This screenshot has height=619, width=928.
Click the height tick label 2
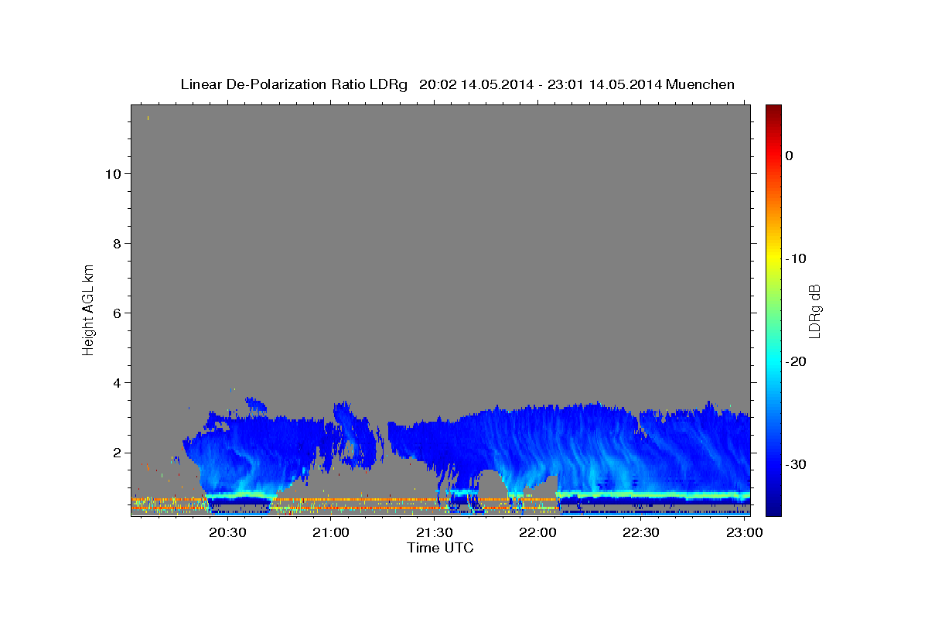[115, 452]
